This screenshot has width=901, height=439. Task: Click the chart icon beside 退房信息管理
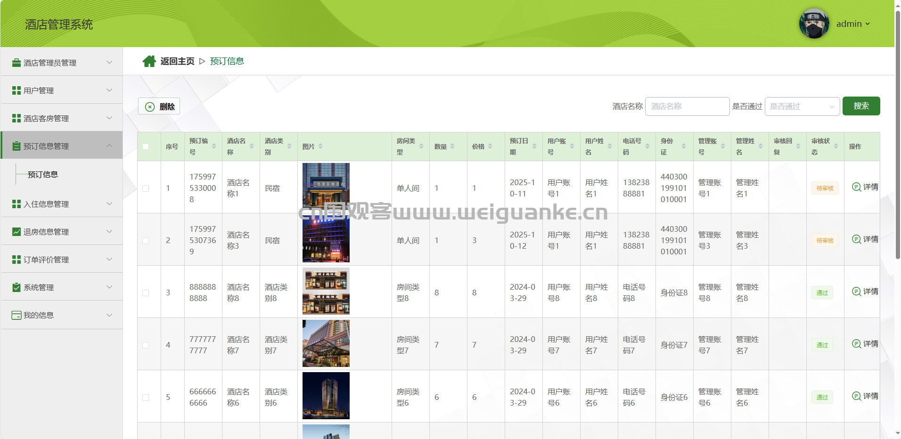tap(16, 232)
